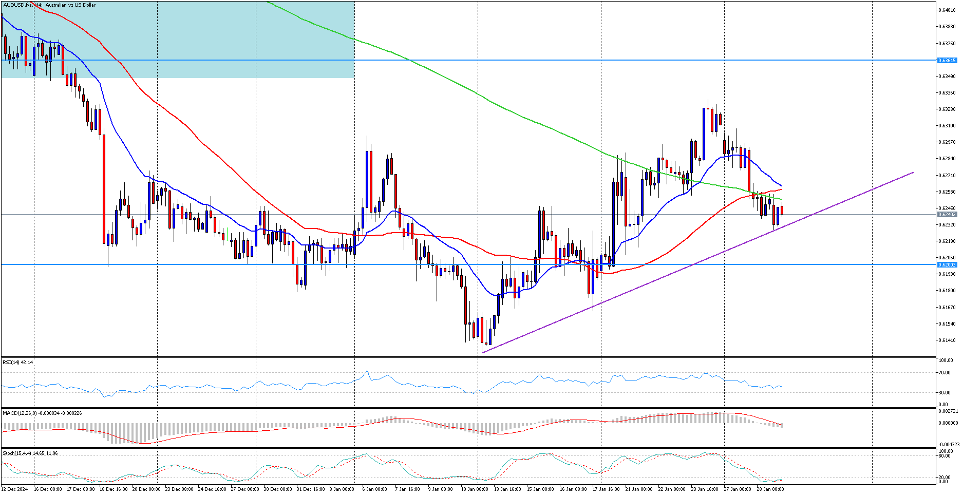Click the 0.63615 horizontal line price tag
The image size is (963, 495).
click(947, 61)
